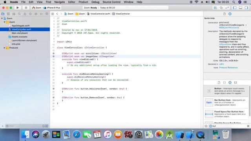This screenshot has height=141, width=251.
Task: Click the object library filter field
Action: (229, 126)
